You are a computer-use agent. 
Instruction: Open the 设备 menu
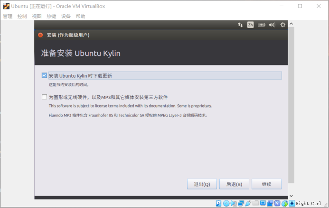coord(66,16)
